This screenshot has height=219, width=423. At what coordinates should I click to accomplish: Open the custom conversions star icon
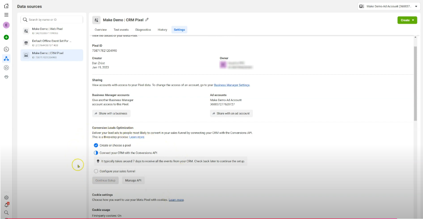click(6, 68)
